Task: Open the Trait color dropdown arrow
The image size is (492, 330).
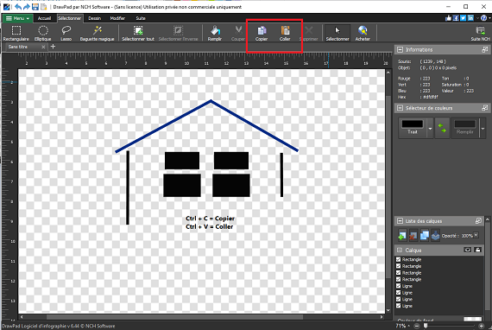Action: coord(430,129)
